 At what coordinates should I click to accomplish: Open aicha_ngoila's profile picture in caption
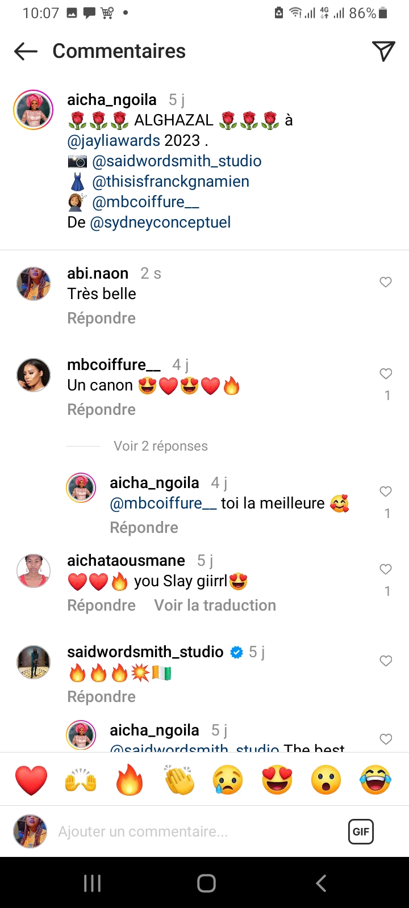coord(34,110)
